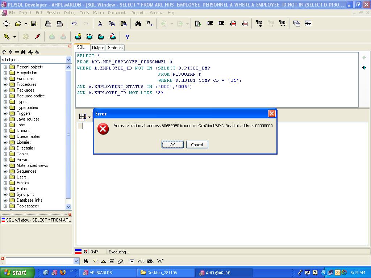Click the Cut scissors icon
371x278 pixels.
click(x=100, y=24)
